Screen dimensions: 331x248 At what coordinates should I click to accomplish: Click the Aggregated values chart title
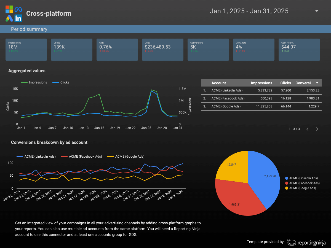(27, 71)
